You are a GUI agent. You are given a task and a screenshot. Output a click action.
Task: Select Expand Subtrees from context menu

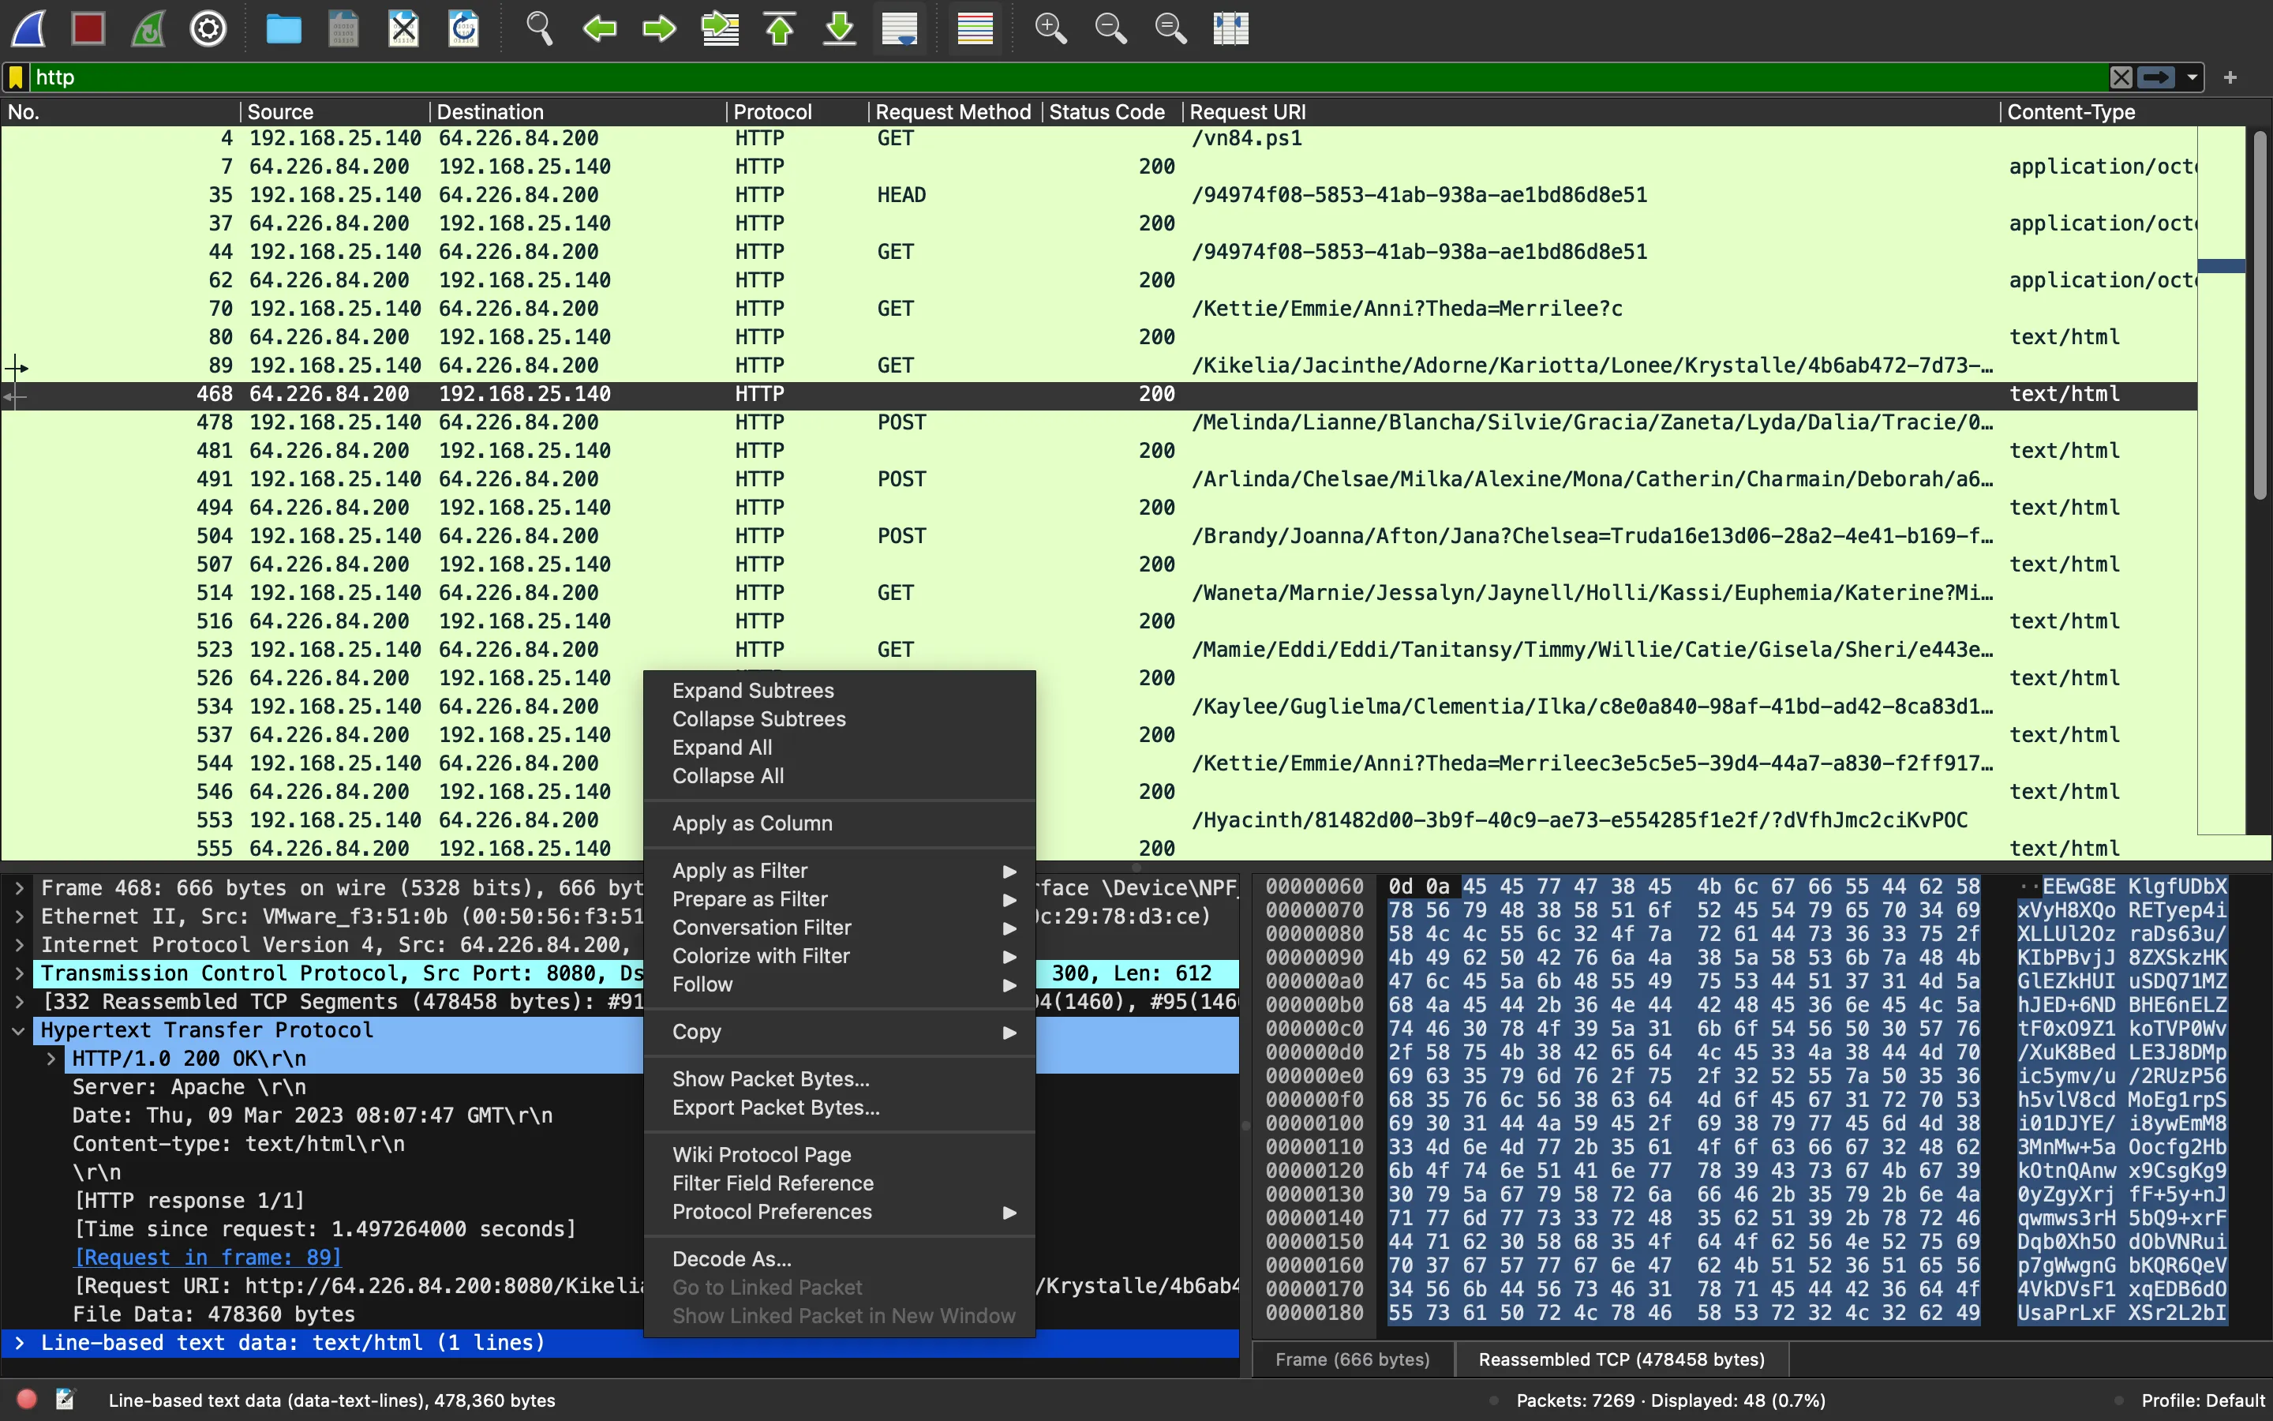pyautogui.click(x=751, y=689)
